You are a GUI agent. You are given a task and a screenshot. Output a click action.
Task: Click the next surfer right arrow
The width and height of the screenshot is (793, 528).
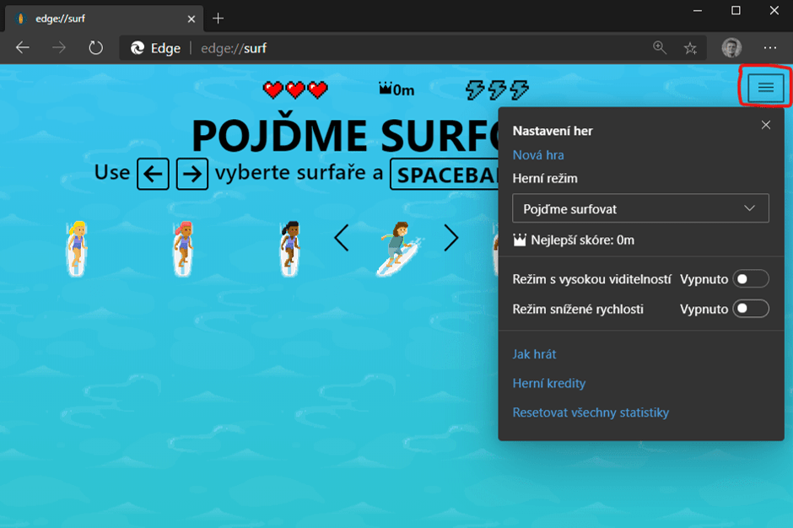pyautogui.click(x=451, y=239)
